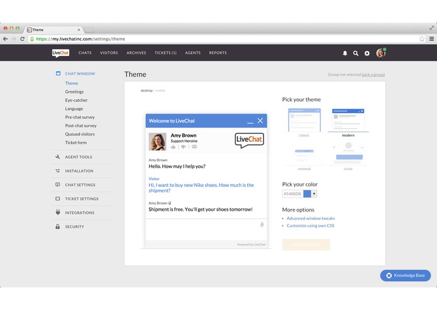Click Amy Brown's photo in chat preview
The width and height of the screenshot is (437, 310).
(x=157, y=142)
